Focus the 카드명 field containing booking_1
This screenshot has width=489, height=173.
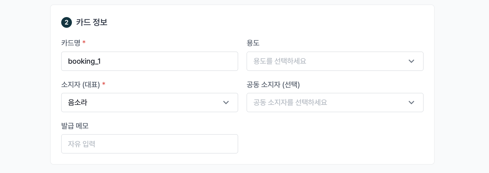click(149, 61)
